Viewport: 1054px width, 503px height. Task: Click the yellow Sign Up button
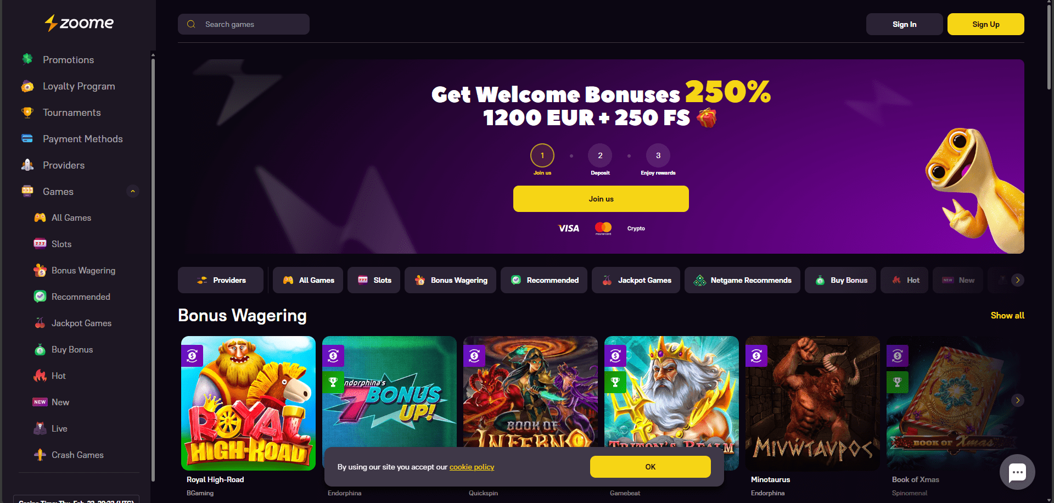coord(986,24)
